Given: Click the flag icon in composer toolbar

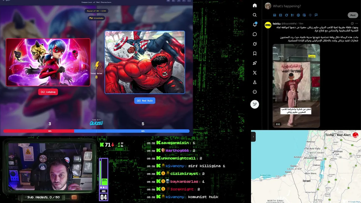Looking at the screenshot, I should 316,15.
